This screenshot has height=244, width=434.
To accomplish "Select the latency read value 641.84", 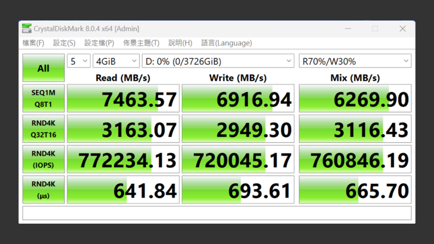I will (x=123, y=190).
